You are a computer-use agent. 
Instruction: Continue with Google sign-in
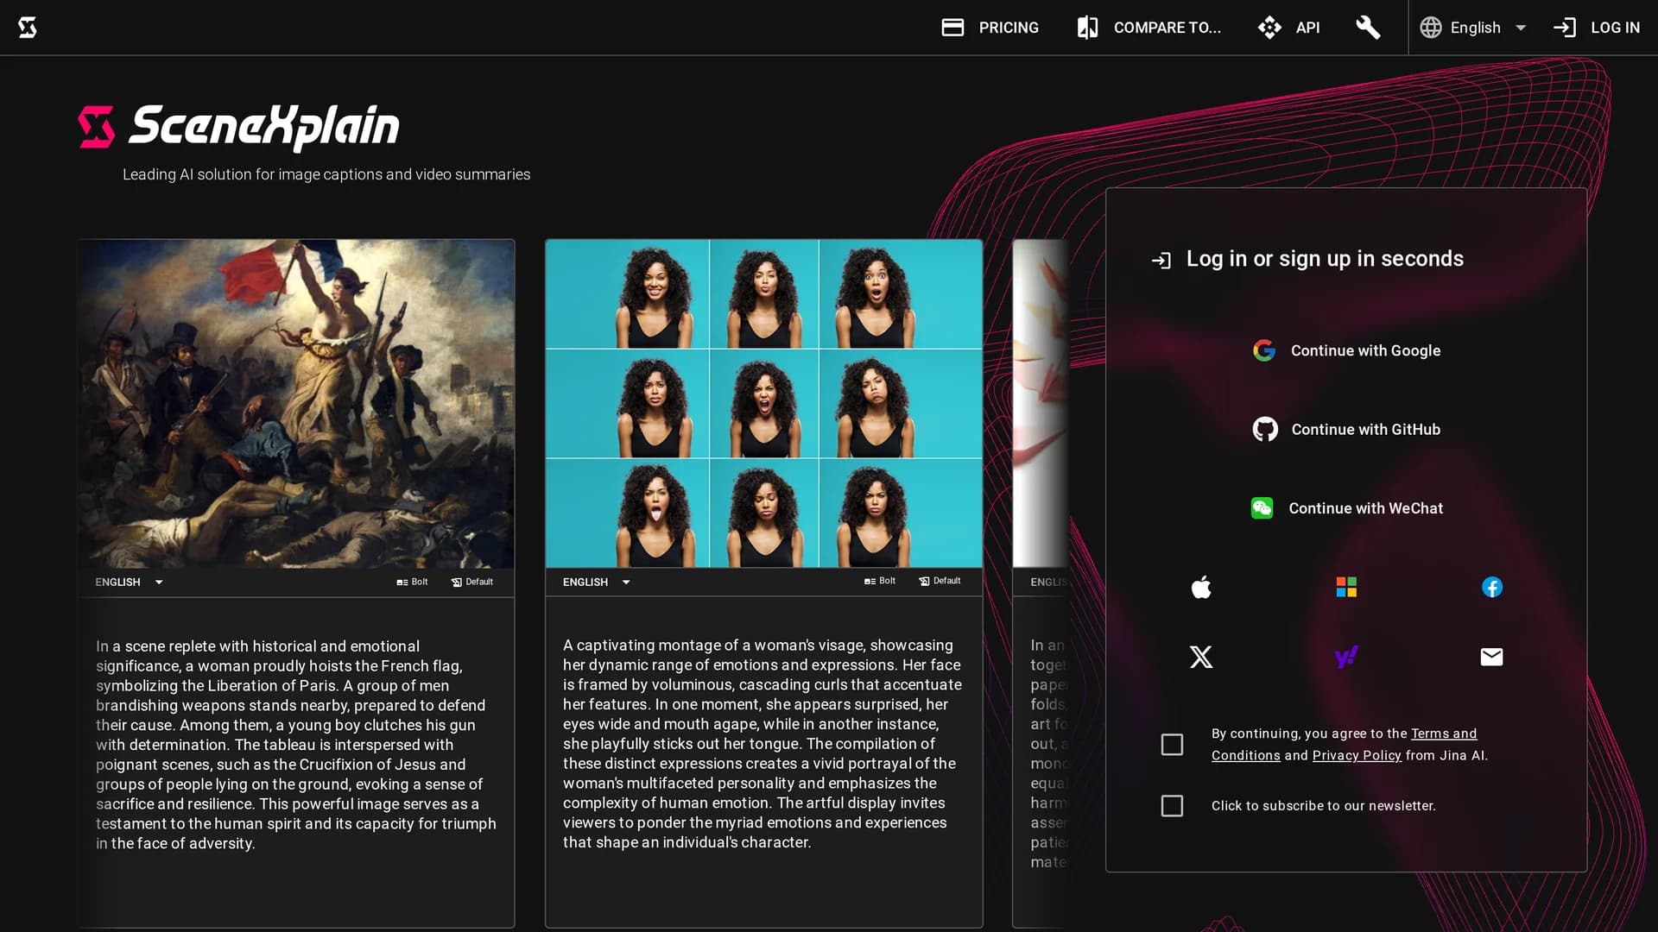(1346, 350)
